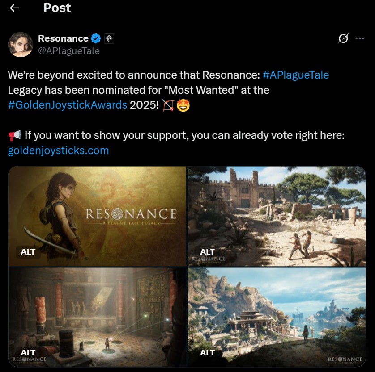Visit the goldenjoysticks.com link
Screen dimensions: 375x372
(58, 150)
